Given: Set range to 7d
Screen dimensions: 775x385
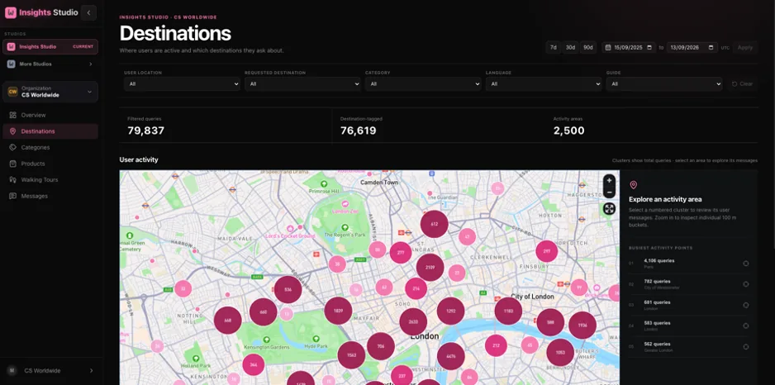Looking at the screenshot, I should 554,47.
